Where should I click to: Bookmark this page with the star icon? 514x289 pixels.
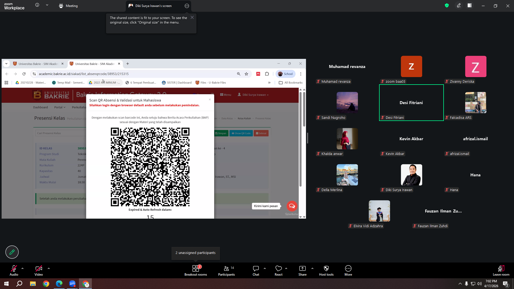(247, 74)
